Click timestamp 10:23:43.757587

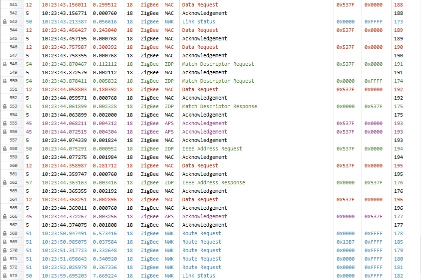(x=64, y=47)
